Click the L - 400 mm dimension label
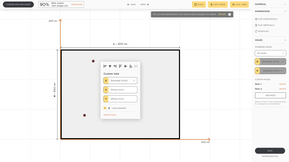Image resolution: width=289 pixels, height=162 pixels. (x=120, y=44)
